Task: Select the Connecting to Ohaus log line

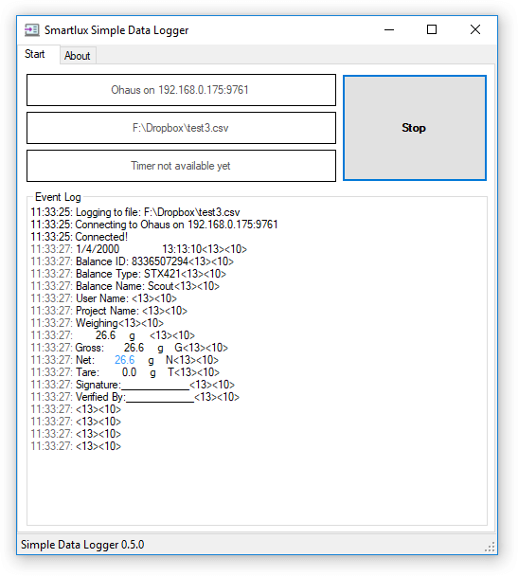Action: (x=154, y=225)
